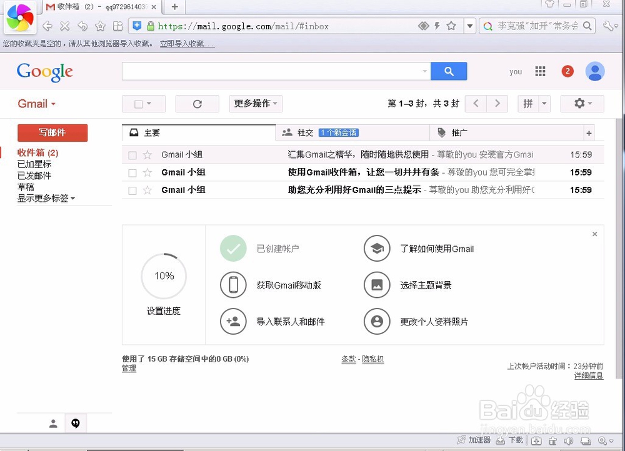Open the Google apps grid icon
625x451 pixels.
point(540,71)
